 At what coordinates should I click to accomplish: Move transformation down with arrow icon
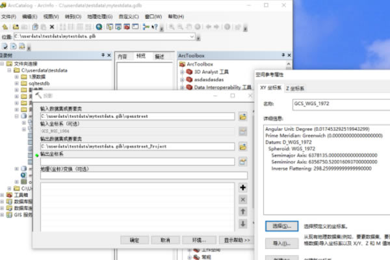242,224
